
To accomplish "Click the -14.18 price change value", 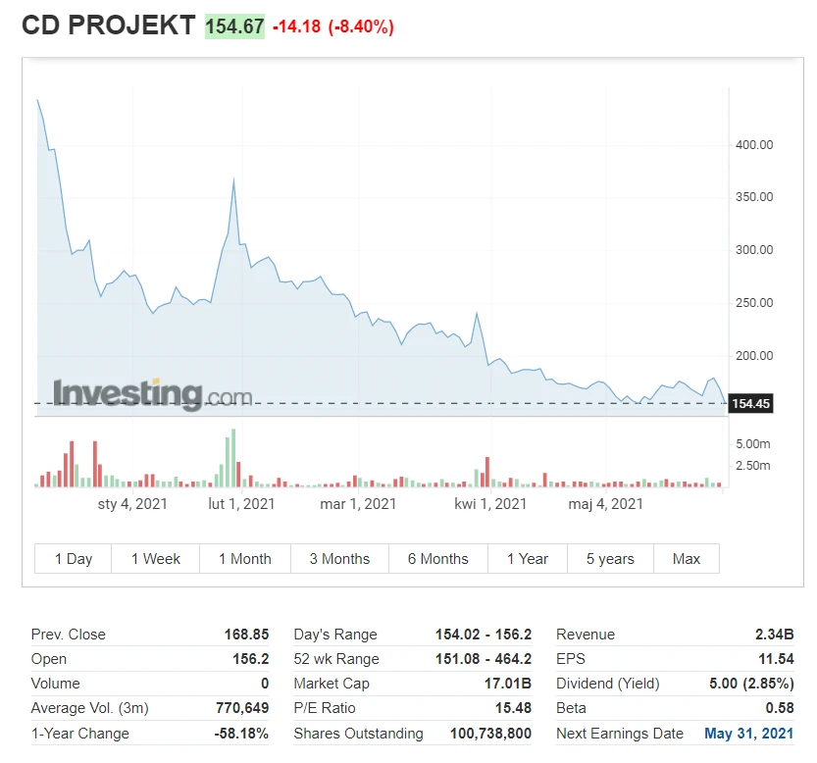I will coord(296,26).
